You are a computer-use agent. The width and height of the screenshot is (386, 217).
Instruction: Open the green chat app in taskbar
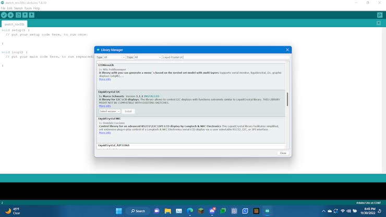tap(223, 211)
